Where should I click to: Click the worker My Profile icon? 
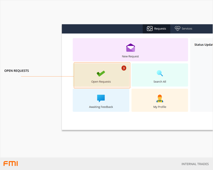(160, 98)
